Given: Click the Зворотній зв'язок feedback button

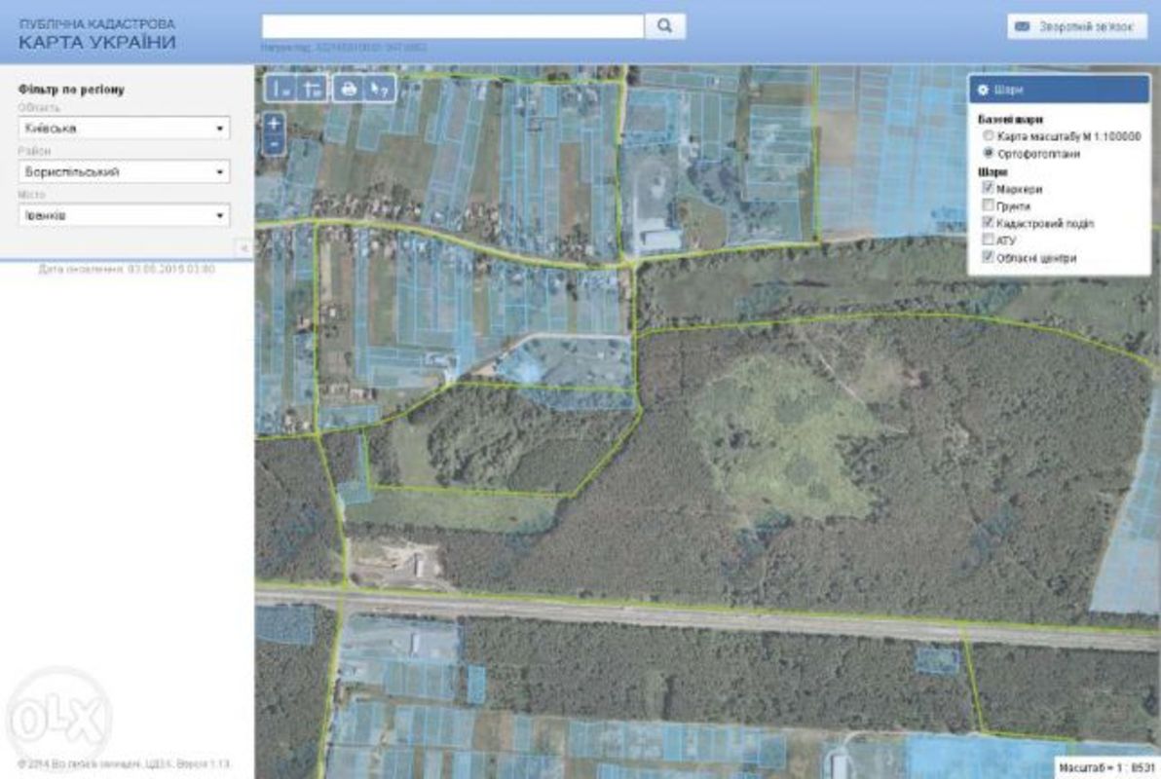Looking at the screenshot, I should 1075,26.
